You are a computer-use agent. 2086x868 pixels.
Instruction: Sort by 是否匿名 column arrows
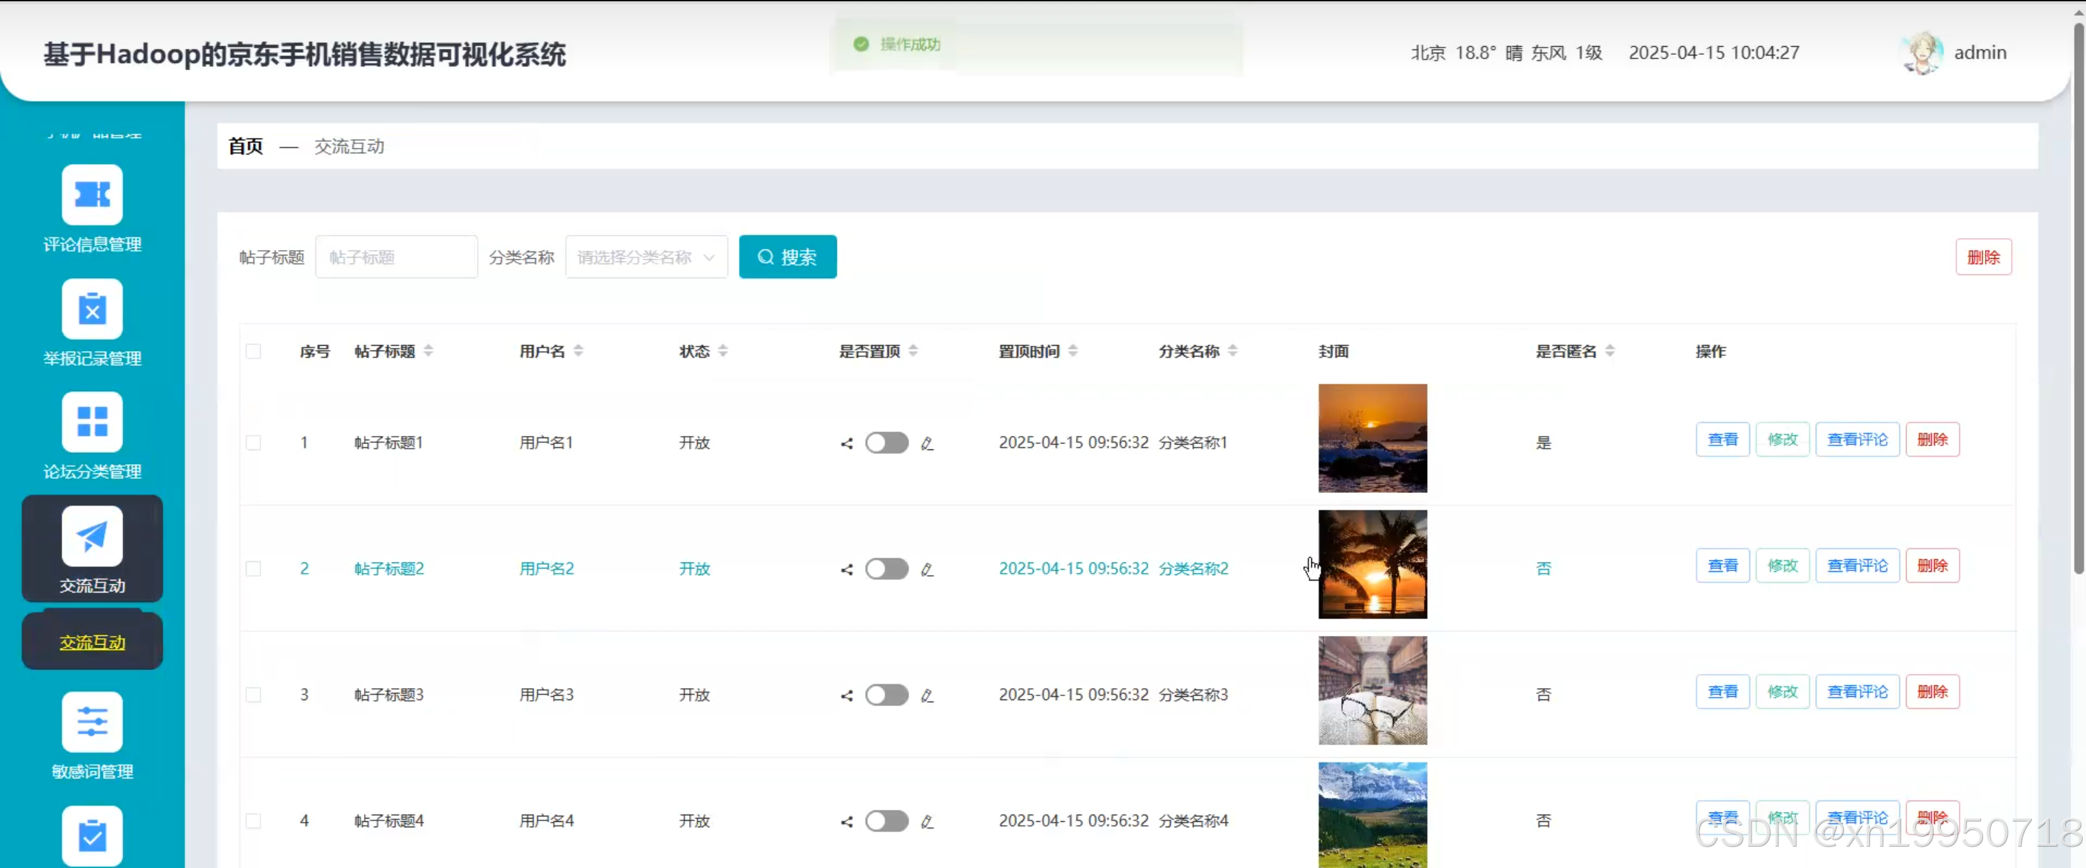tap(1610, 350)
